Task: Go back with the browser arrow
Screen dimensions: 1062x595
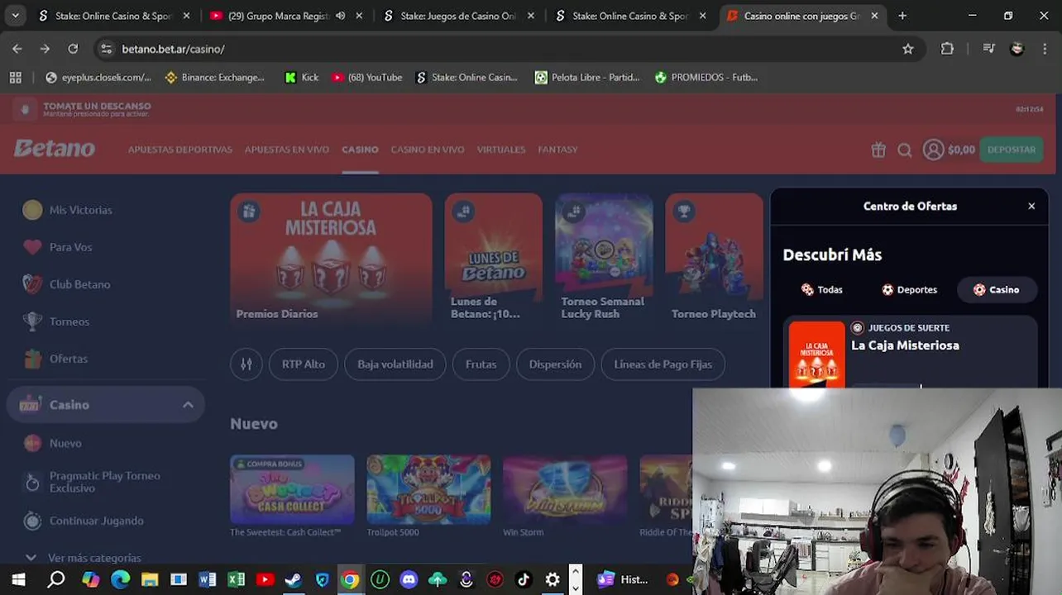Action: tap(17, 49)
